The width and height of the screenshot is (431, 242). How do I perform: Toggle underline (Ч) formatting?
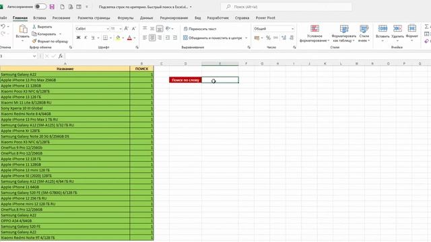pos(93,38)
